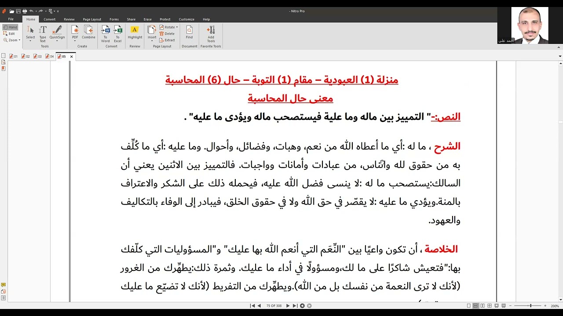Image resolution: width=563 pixels, height=316 pixels.
Task: Click the 75 OF 308 page field
Action: (x=274, y=306)
